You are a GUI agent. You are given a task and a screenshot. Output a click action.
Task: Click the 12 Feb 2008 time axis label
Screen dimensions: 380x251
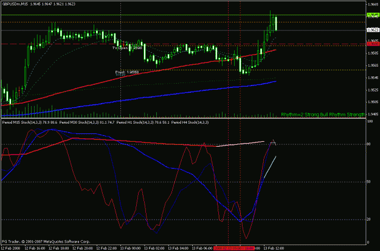pos(10,248)
